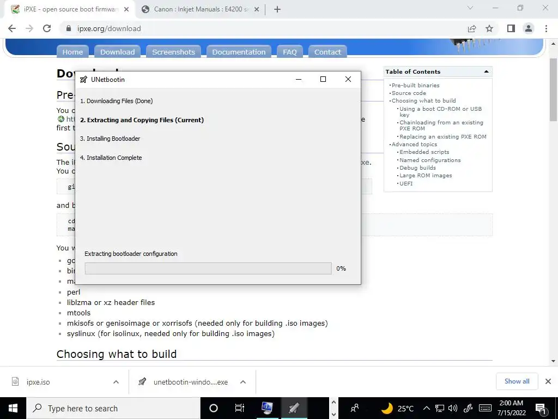The image size is (558, 419).
Task: Expand options for ipxe.iso download
Action: click(x=116, y=382)
